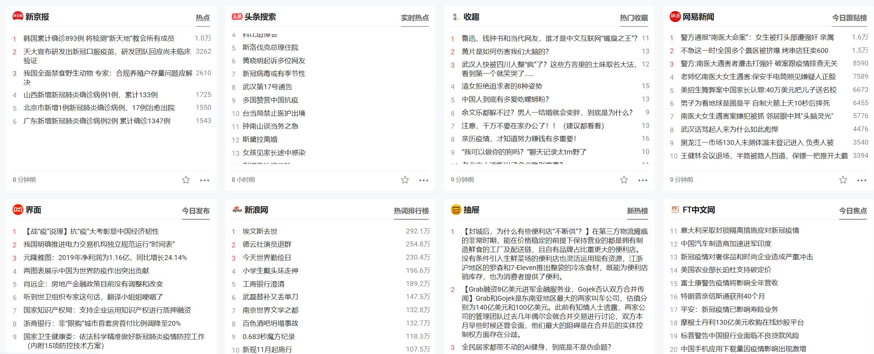This screenshot has width=874, height=354.
Task: Open 男子为看地球是圆是平 headline
Action: 755,103
